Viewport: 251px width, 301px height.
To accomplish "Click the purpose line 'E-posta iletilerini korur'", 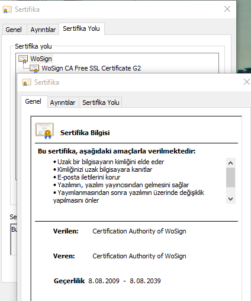I will click(x=87, y=177).
